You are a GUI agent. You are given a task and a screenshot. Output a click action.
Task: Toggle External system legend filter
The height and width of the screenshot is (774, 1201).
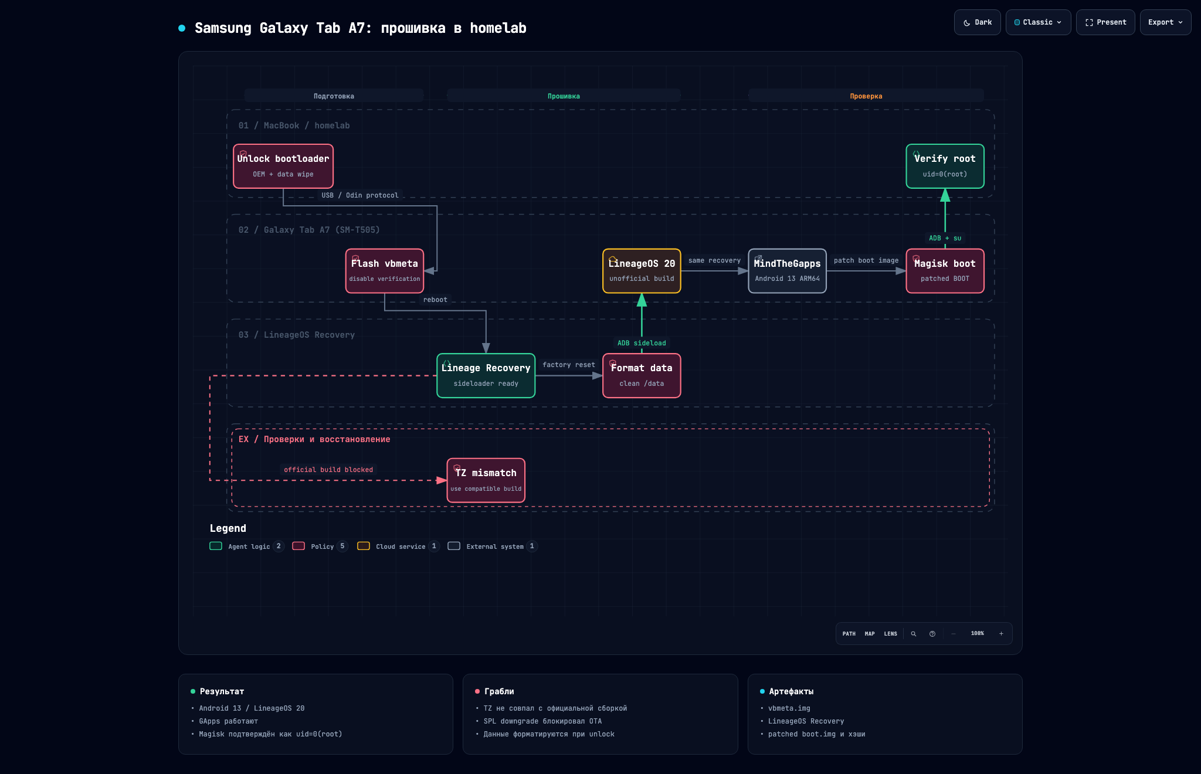pos(493,546)
